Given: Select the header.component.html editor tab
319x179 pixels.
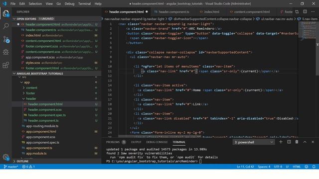Looking at the screenshot, I should (x=126, y=12).
